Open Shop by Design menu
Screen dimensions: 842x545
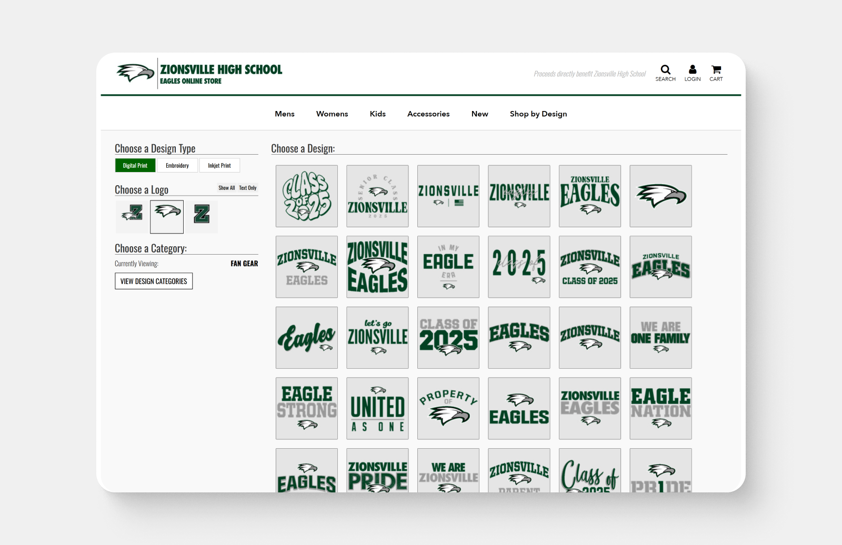point(538,114)
